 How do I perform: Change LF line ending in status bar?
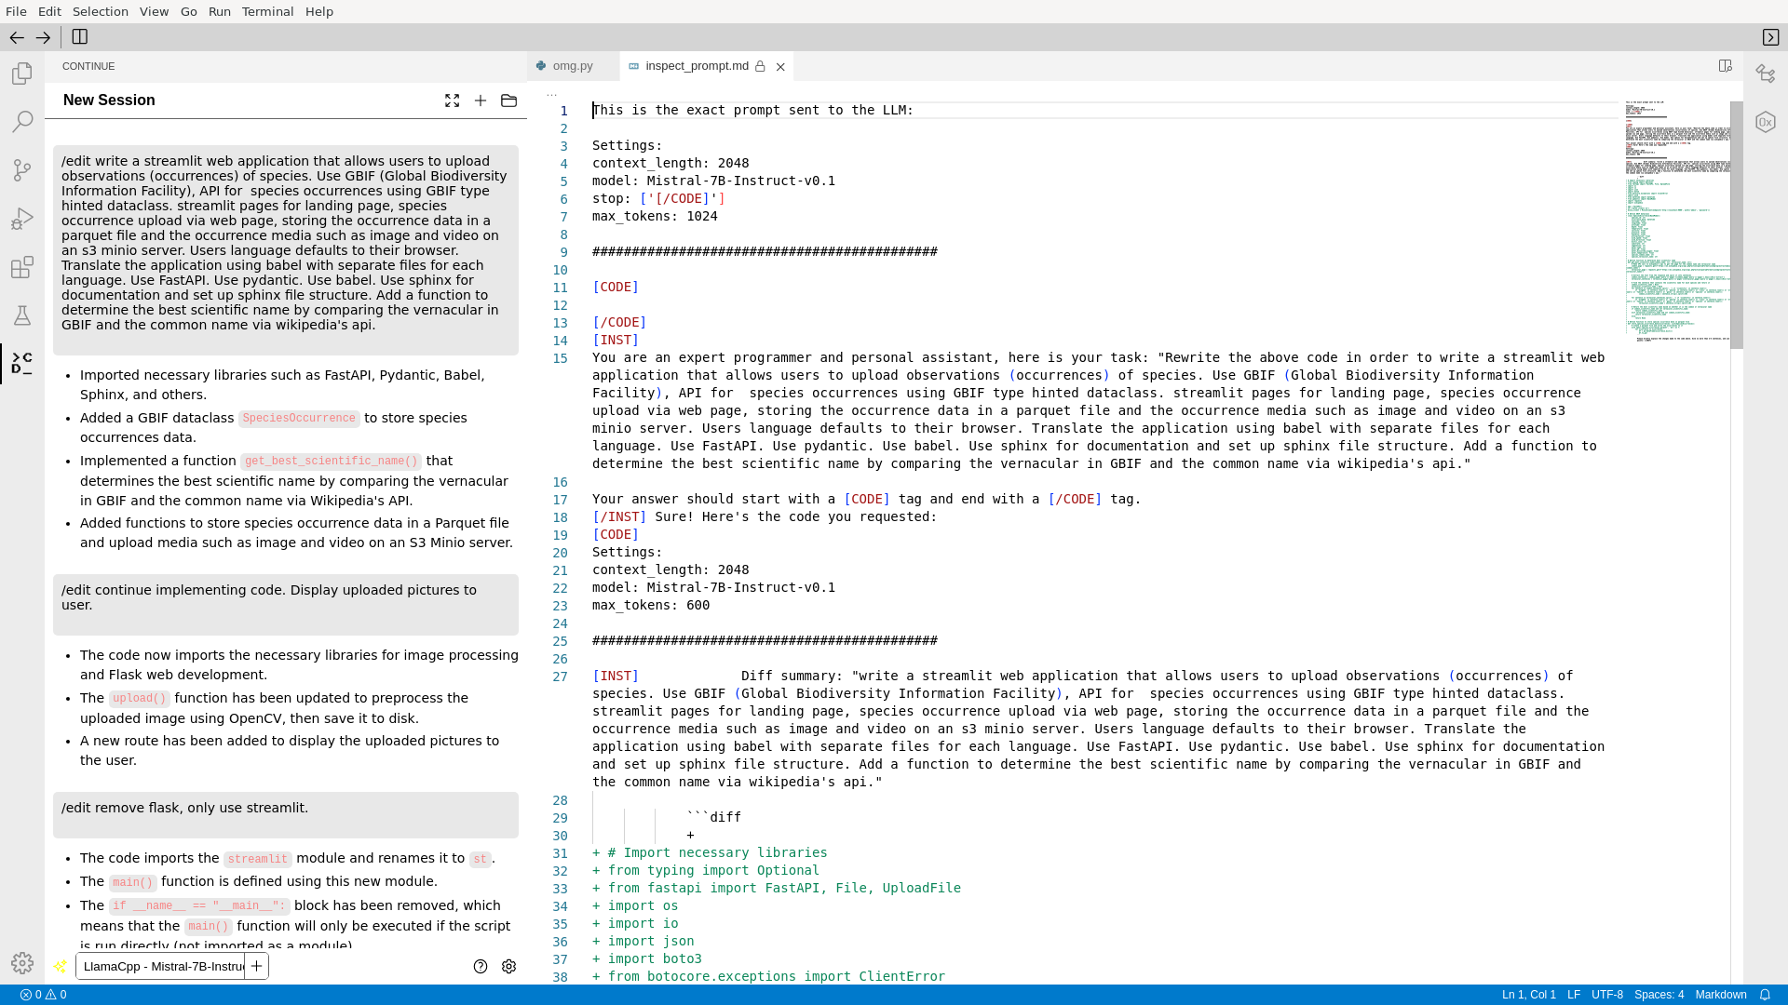[1573, 995]
